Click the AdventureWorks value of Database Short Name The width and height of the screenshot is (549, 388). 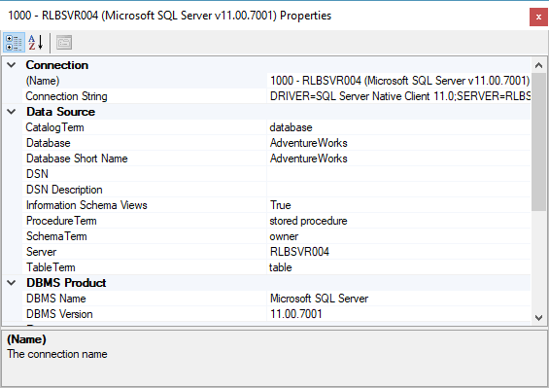308,159
